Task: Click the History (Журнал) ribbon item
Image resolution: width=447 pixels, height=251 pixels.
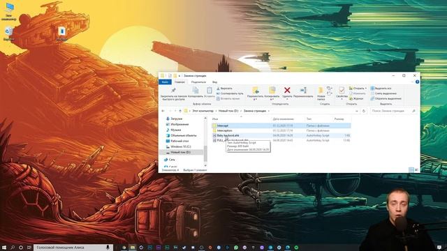Action: [x=356, y=98]
